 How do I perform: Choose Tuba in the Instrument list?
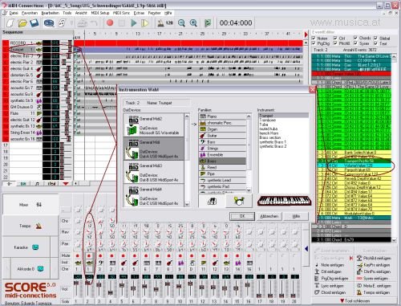click(264, 124)
